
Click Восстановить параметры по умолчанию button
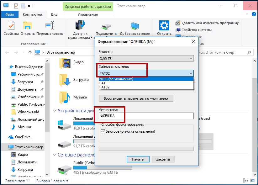click(x=136, y=98)
